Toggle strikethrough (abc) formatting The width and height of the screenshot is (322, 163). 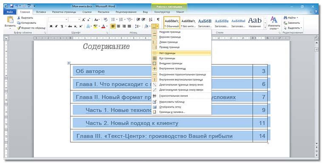(x=70, y=26)
